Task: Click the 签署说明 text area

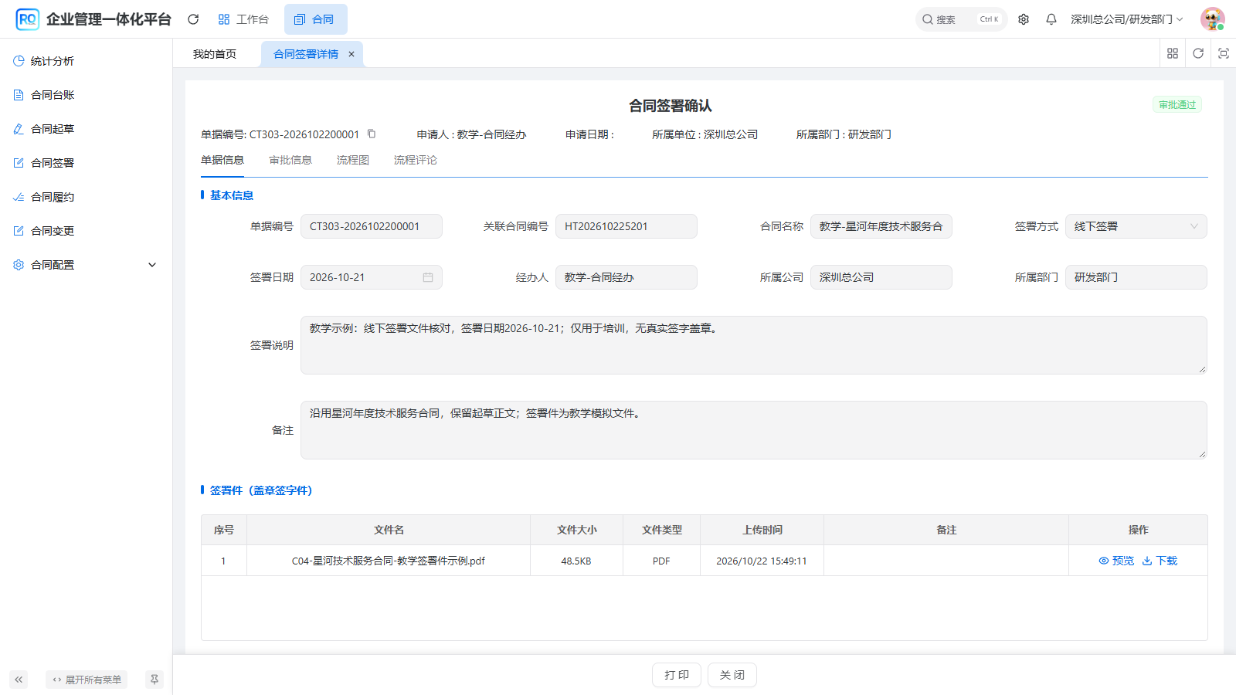Action: 754,345
